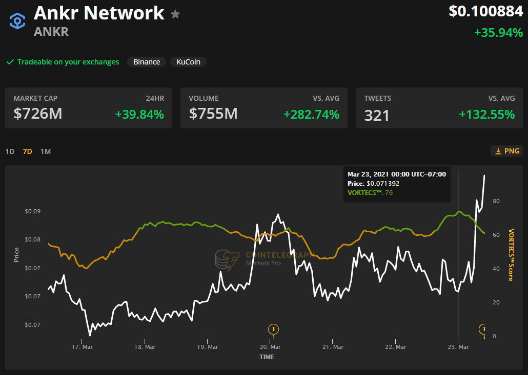This screenshot has width=528, height=375.
Task: Click the 21. Mar axis label
Action: point(333,347)
